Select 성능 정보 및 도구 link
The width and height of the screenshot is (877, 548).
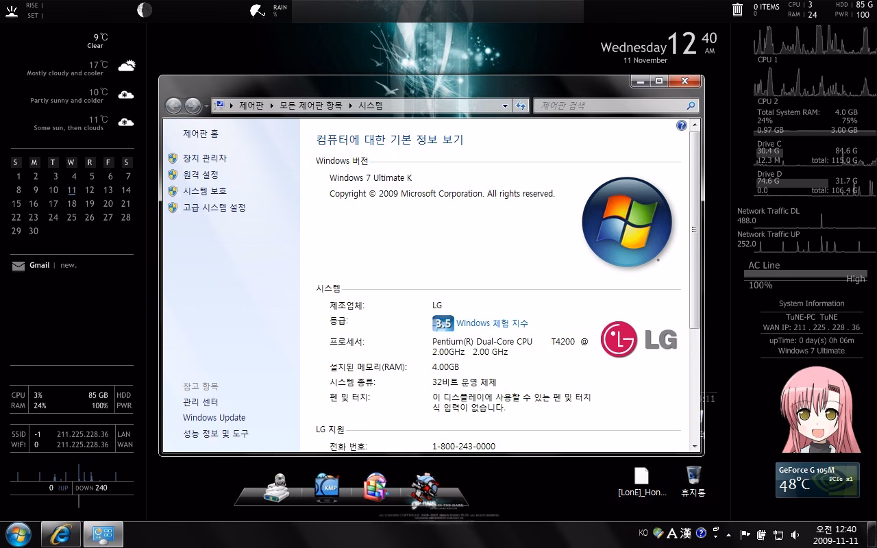click(x=215, y=434)
